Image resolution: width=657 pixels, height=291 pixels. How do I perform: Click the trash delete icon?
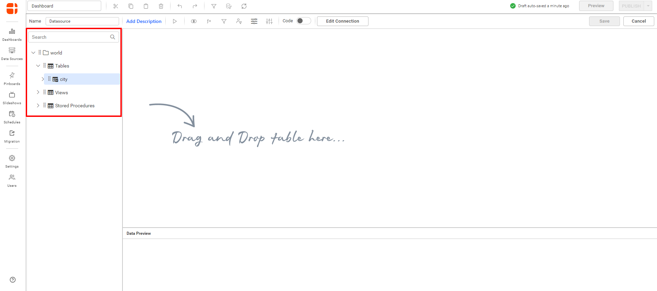tap(161, 6)
